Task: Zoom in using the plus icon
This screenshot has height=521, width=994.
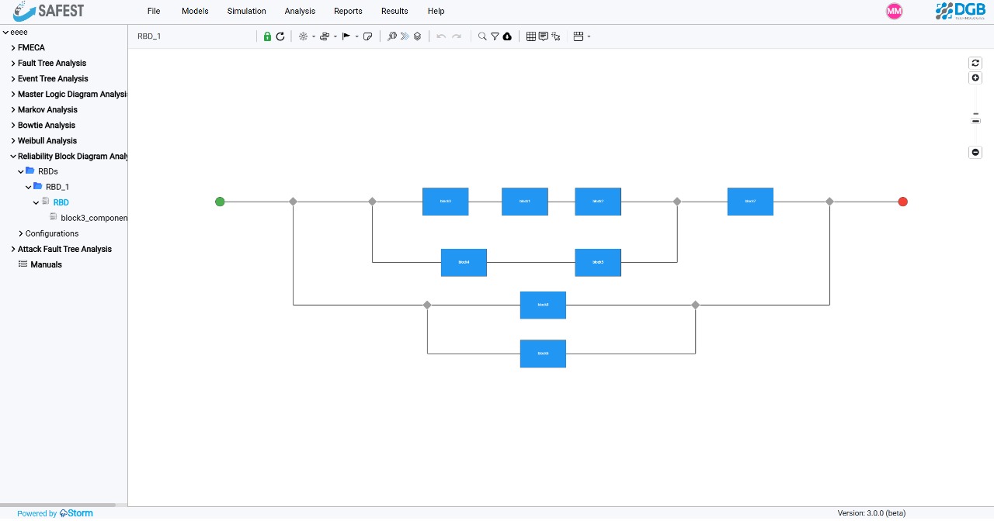Action: 975,78
